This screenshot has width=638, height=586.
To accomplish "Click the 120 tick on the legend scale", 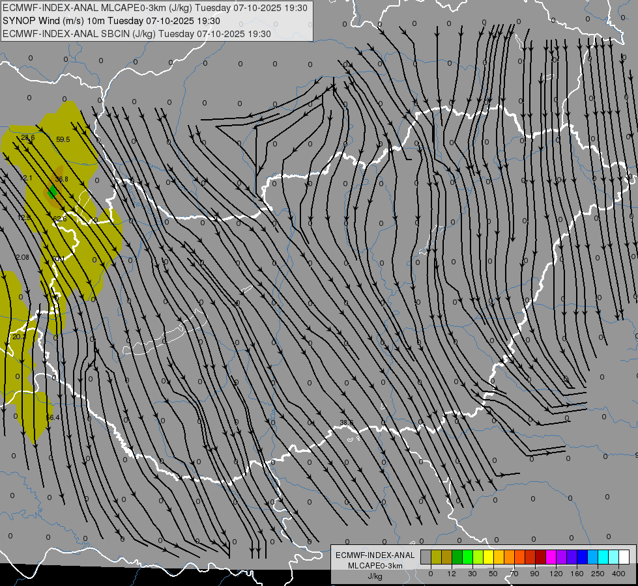I will [x=556, y=574].
